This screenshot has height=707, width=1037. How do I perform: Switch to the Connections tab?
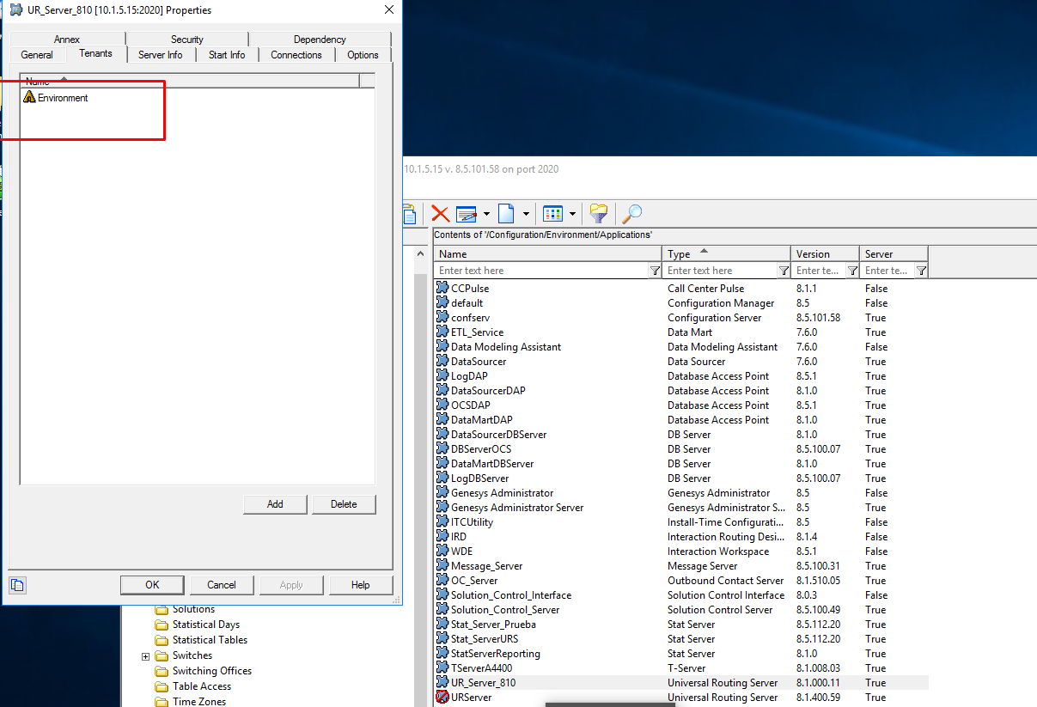pos(296,55)
